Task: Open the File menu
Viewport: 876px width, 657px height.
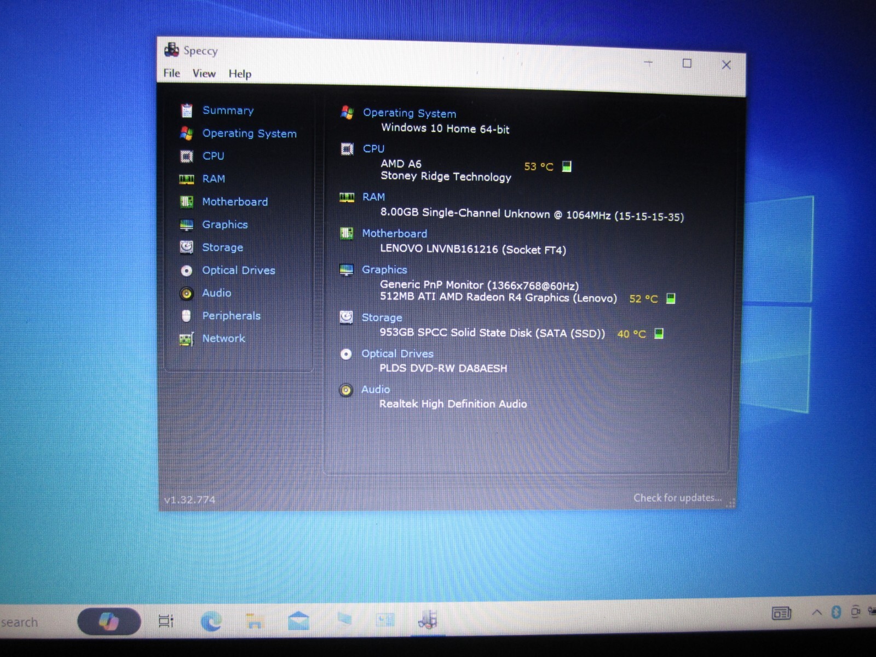Action: 171,73
